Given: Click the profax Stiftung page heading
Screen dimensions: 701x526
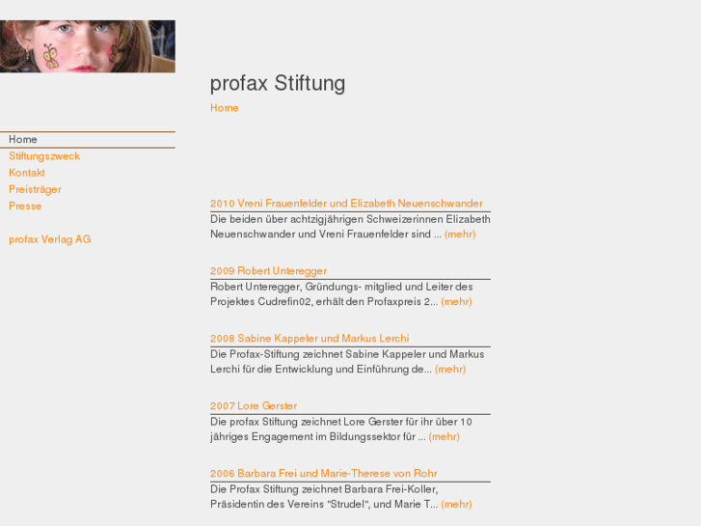Looking at the screenshot, I should pyautogui.click(x=278, y=83).
